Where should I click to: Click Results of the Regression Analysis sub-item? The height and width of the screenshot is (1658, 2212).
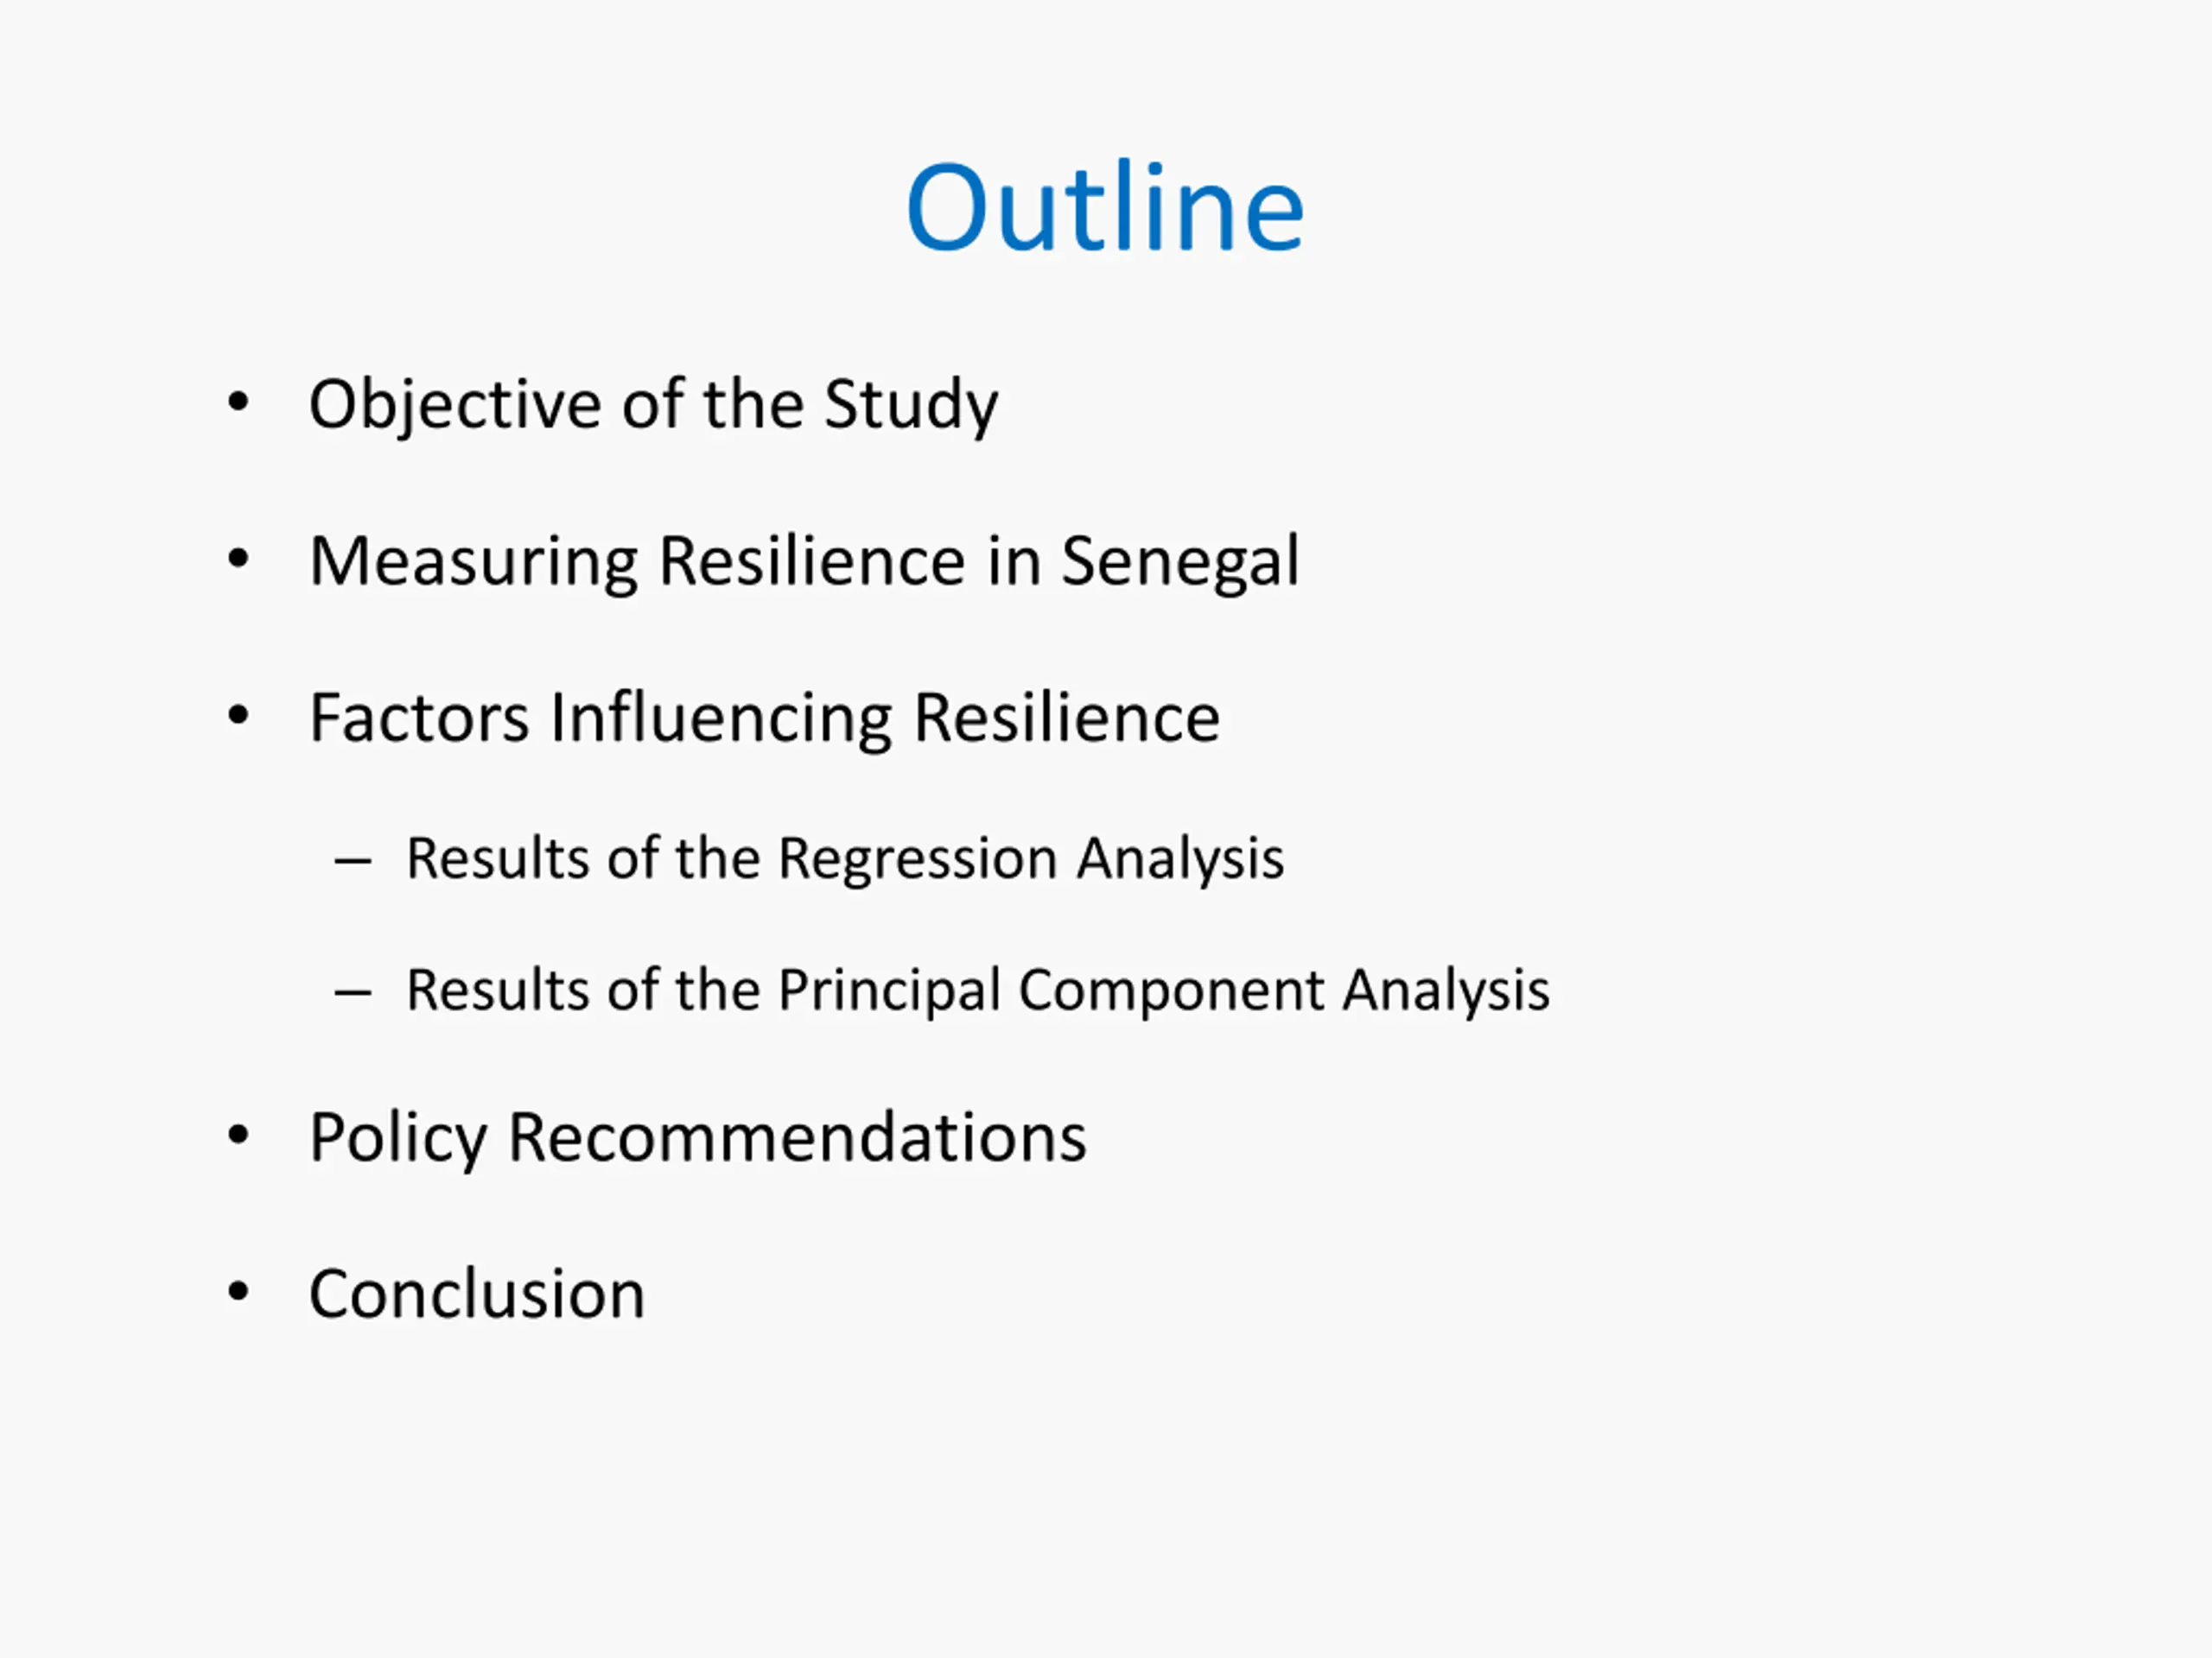(845, 859)
